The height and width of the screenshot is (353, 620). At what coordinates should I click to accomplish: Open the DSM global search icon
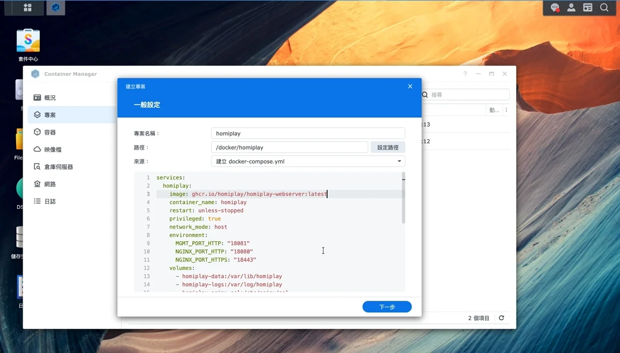(x=604, y=8)
